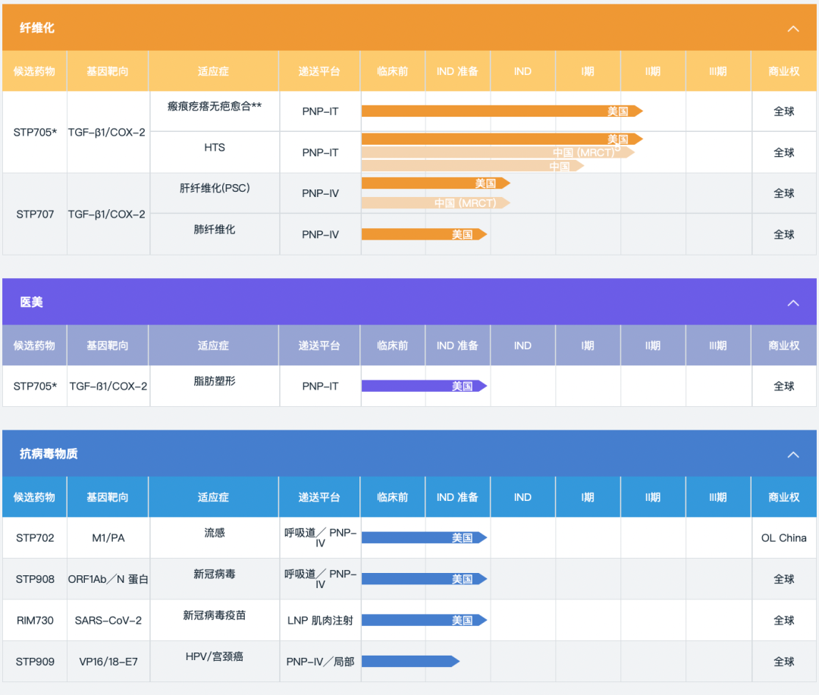
Task: Click ORF1Ab/N 蛋白 gene target
Action: [108, 579]
